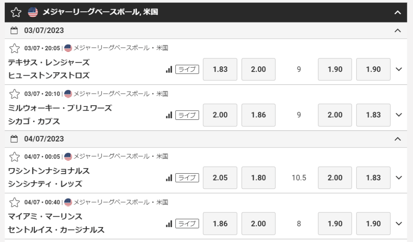Select odds 1.83 for テキサス・レンジャーズ
413x242 pixels.
click(x=220, y=69)
